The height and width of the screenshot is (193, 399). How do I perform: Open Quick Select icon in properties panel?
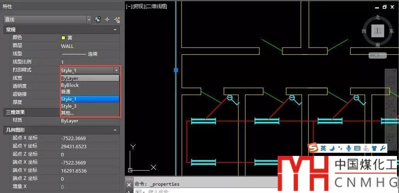[x=117, y=19]
